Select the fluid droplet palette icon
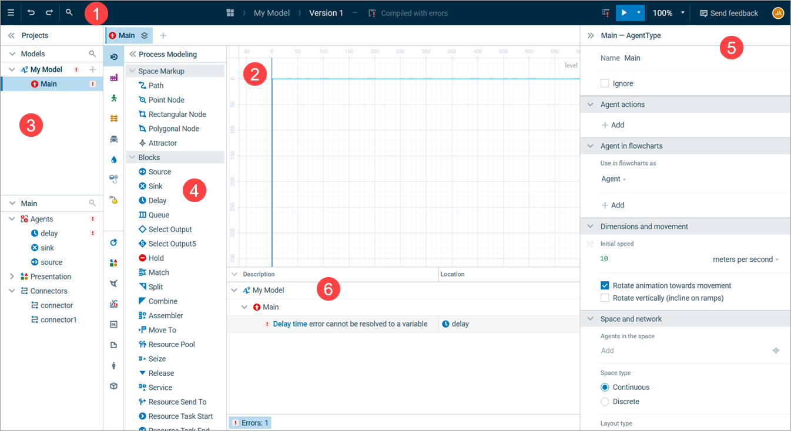This screenshot has width=791, height=431. (113, 160)
